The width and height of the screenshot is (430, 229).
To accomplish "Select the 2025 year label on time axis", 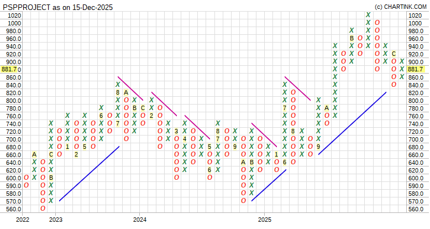I will point(265,220).
